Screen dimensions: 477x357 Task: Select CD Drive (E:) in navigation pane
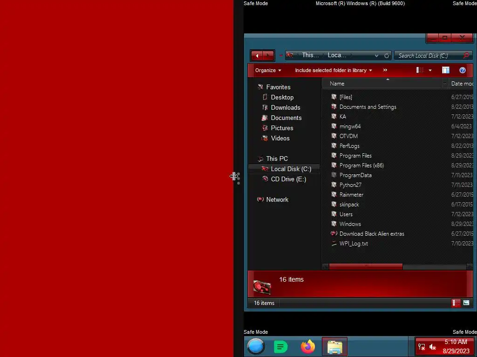288,179
